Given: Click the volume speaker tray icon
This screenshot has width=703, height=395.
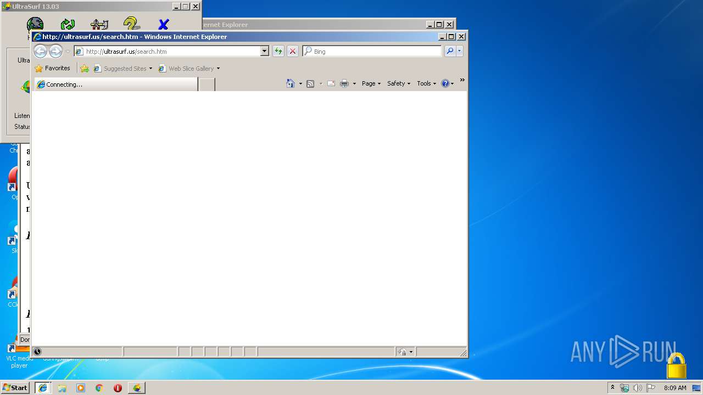Looking at the screenshot, I should pyautogui.click(x=637, y=388).
